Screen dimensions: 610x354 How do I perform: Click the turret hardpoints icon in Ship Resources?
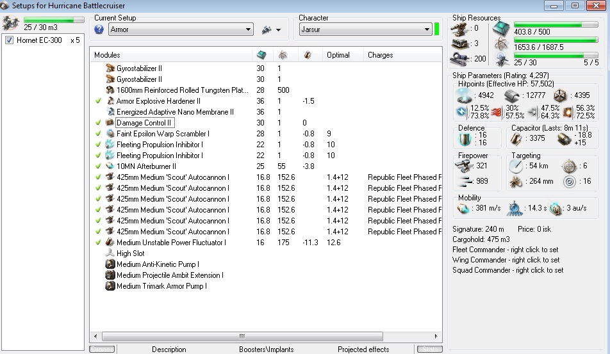pos(460,28)
